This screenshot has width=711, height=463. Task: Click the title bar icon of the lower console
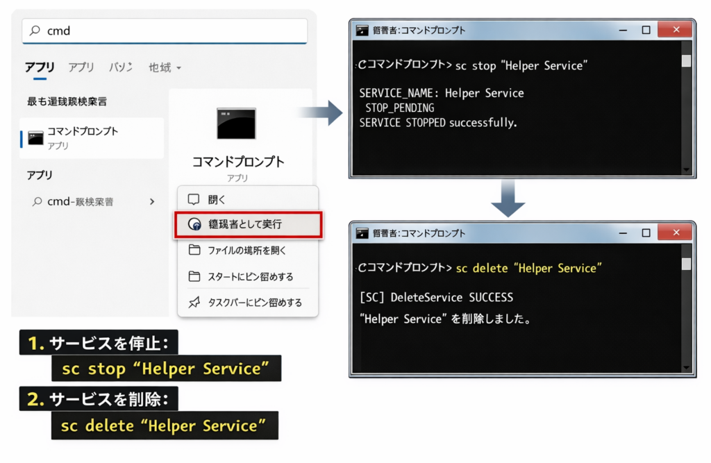click(362, 233)
